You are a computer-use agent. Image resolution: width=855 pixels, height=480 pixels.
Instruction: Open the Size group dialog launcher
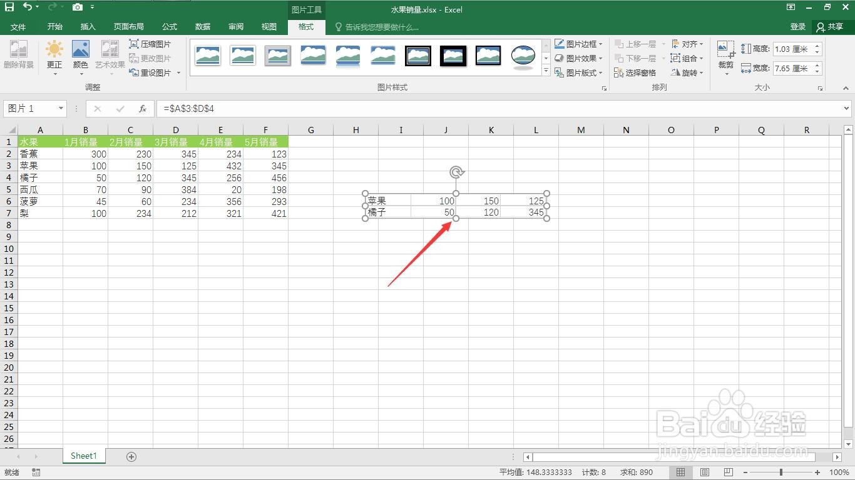click(820, 89)
